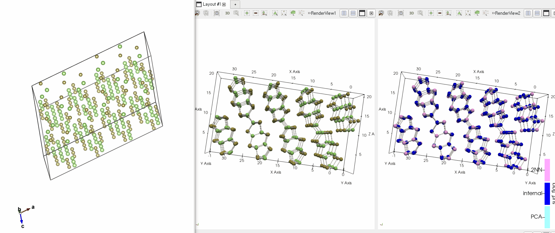Capture screenshot of RenderView2

tap(401, 13)
